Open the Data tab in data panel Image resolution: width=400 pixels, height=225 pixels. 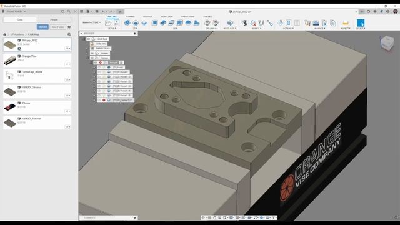coord(20,19)
